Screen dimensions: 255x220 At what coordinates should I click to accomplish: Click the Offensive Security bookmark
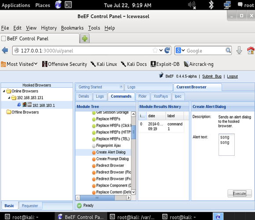click(65, 64)
